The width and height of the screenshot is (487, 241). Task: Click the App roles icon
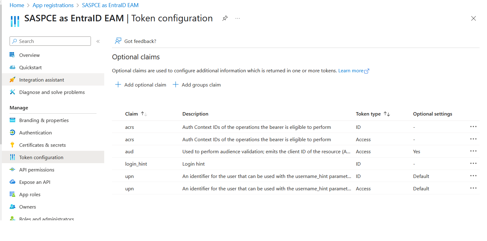pyautogui.click(x=12, y=194)
